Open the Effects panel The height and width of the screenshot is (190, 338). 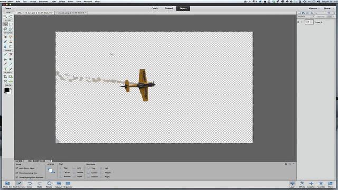302,184
